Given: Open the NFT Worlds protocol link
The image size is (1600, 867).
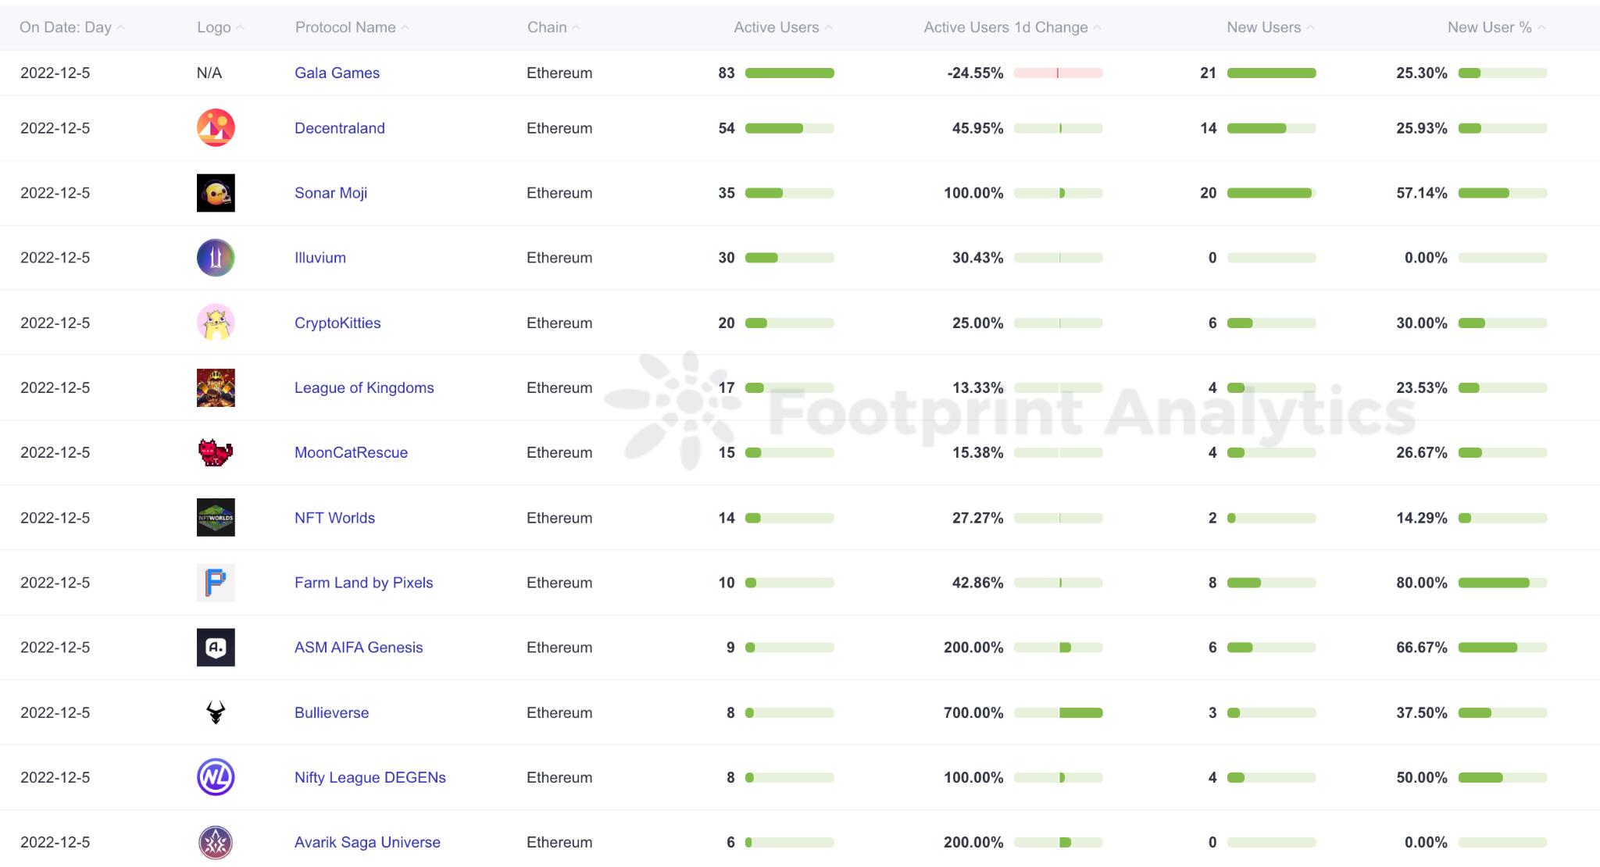Looking at the screenshot, I should click(334, 518).
